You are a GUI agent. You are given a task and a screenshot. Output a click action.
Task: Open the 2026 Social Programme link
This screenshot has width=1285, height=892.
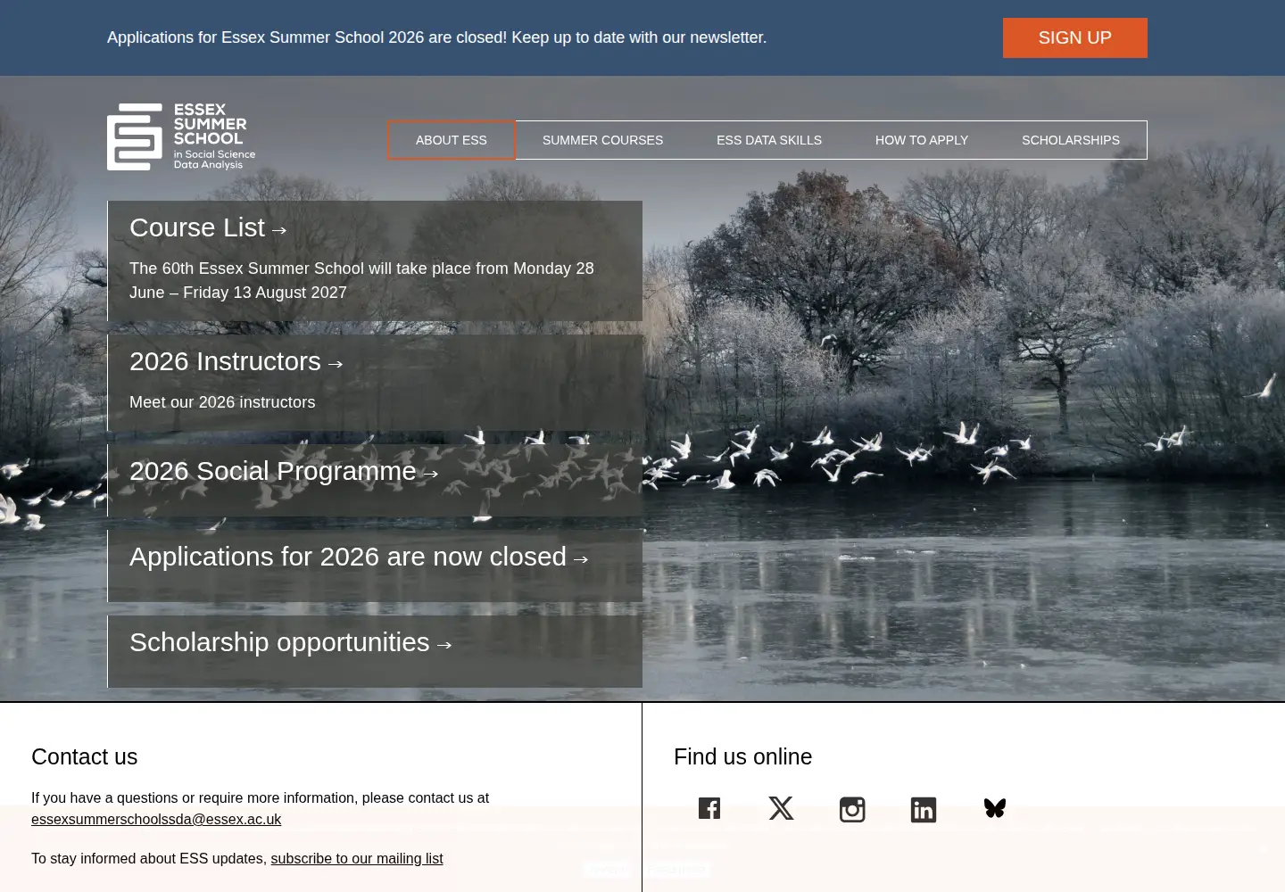coord(284,471)
